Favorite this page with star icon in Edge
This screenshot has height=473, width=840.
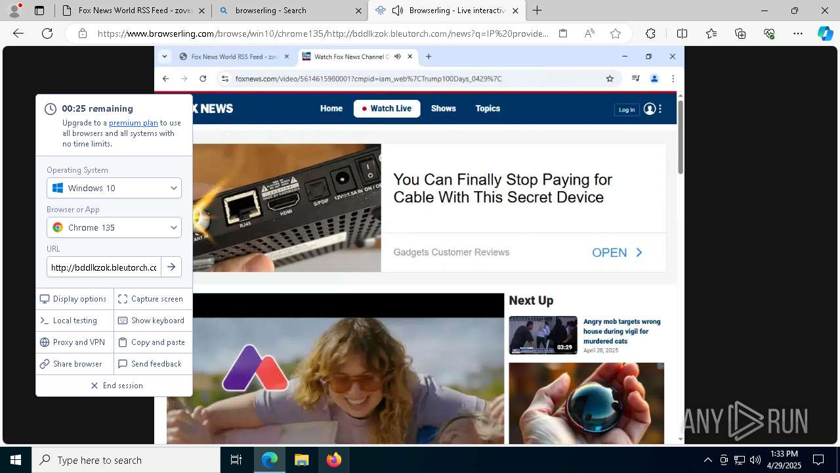click(616, 34)
